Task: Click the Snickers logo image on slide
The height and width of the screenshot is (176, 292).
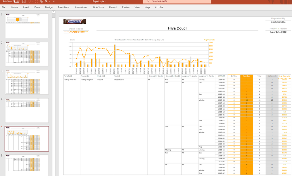Action: [75, 22]
